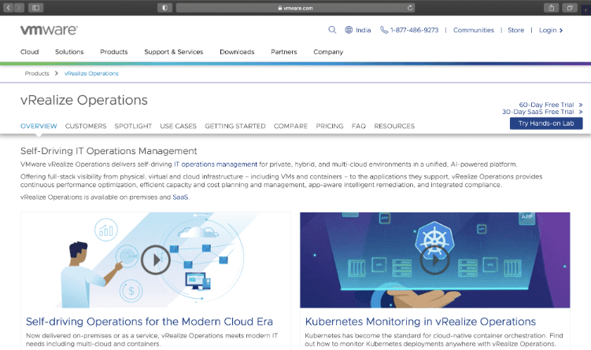
Task: Open the privacy shield icon in Safari toolbar
Action: 164,8
